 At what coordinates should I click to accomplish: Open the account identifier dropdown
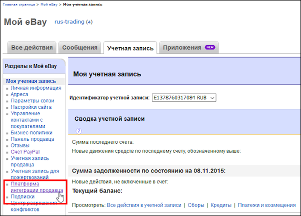(x=184, y=98)
